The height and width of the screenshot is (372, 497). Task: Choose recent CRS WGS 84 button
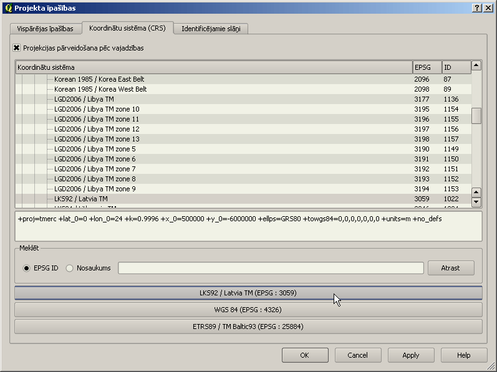248,310
